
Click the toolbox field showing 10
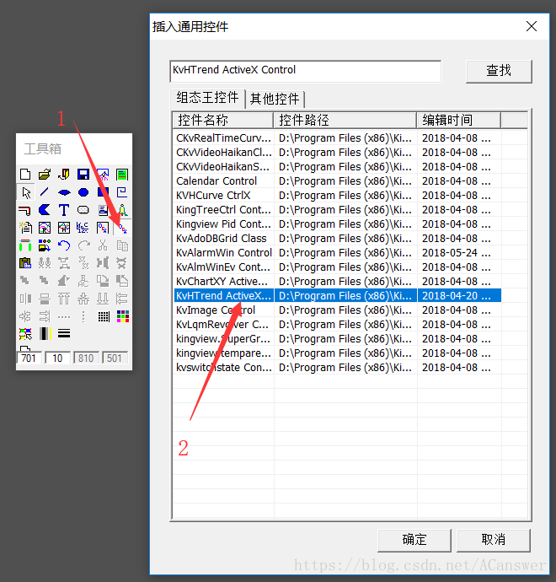point(57,358)
